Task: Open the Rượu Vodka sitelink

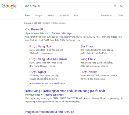Action: [89, 72]
